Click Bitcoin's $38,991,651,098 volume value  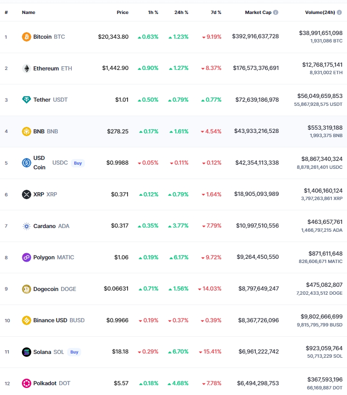[x=320, y=33]
